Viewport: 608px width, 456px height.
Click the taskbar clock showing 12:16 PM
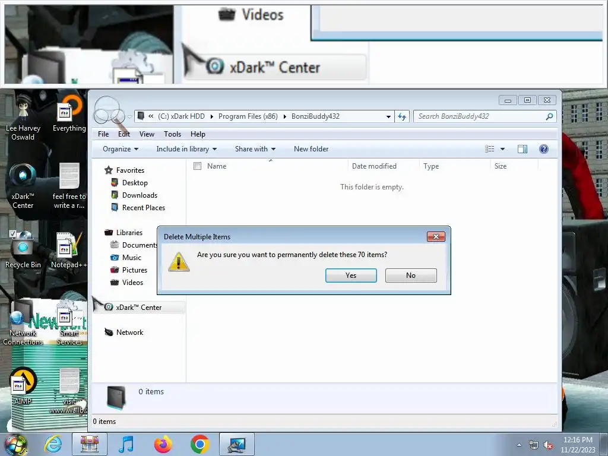[578, 445]
